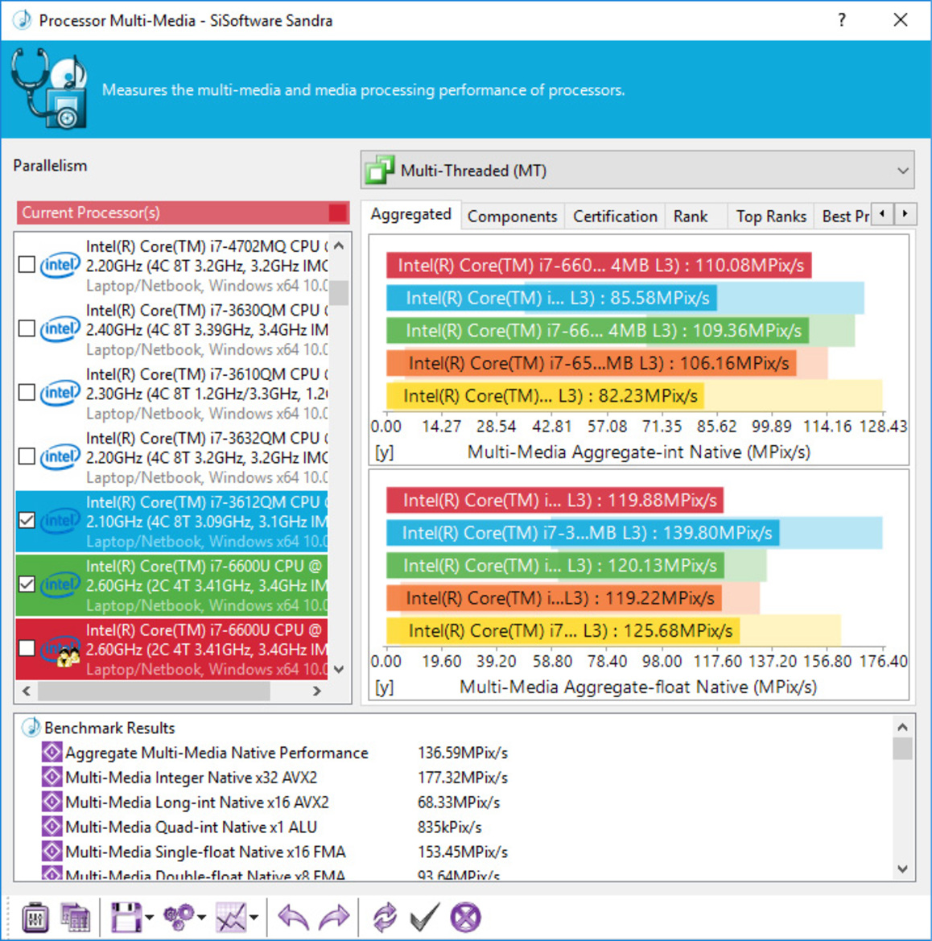This screenshot has width=932, height=941.
Task: Click the icon beside Multi-Media Quad-int Native x1 ALU
Action: coord(52,827)
